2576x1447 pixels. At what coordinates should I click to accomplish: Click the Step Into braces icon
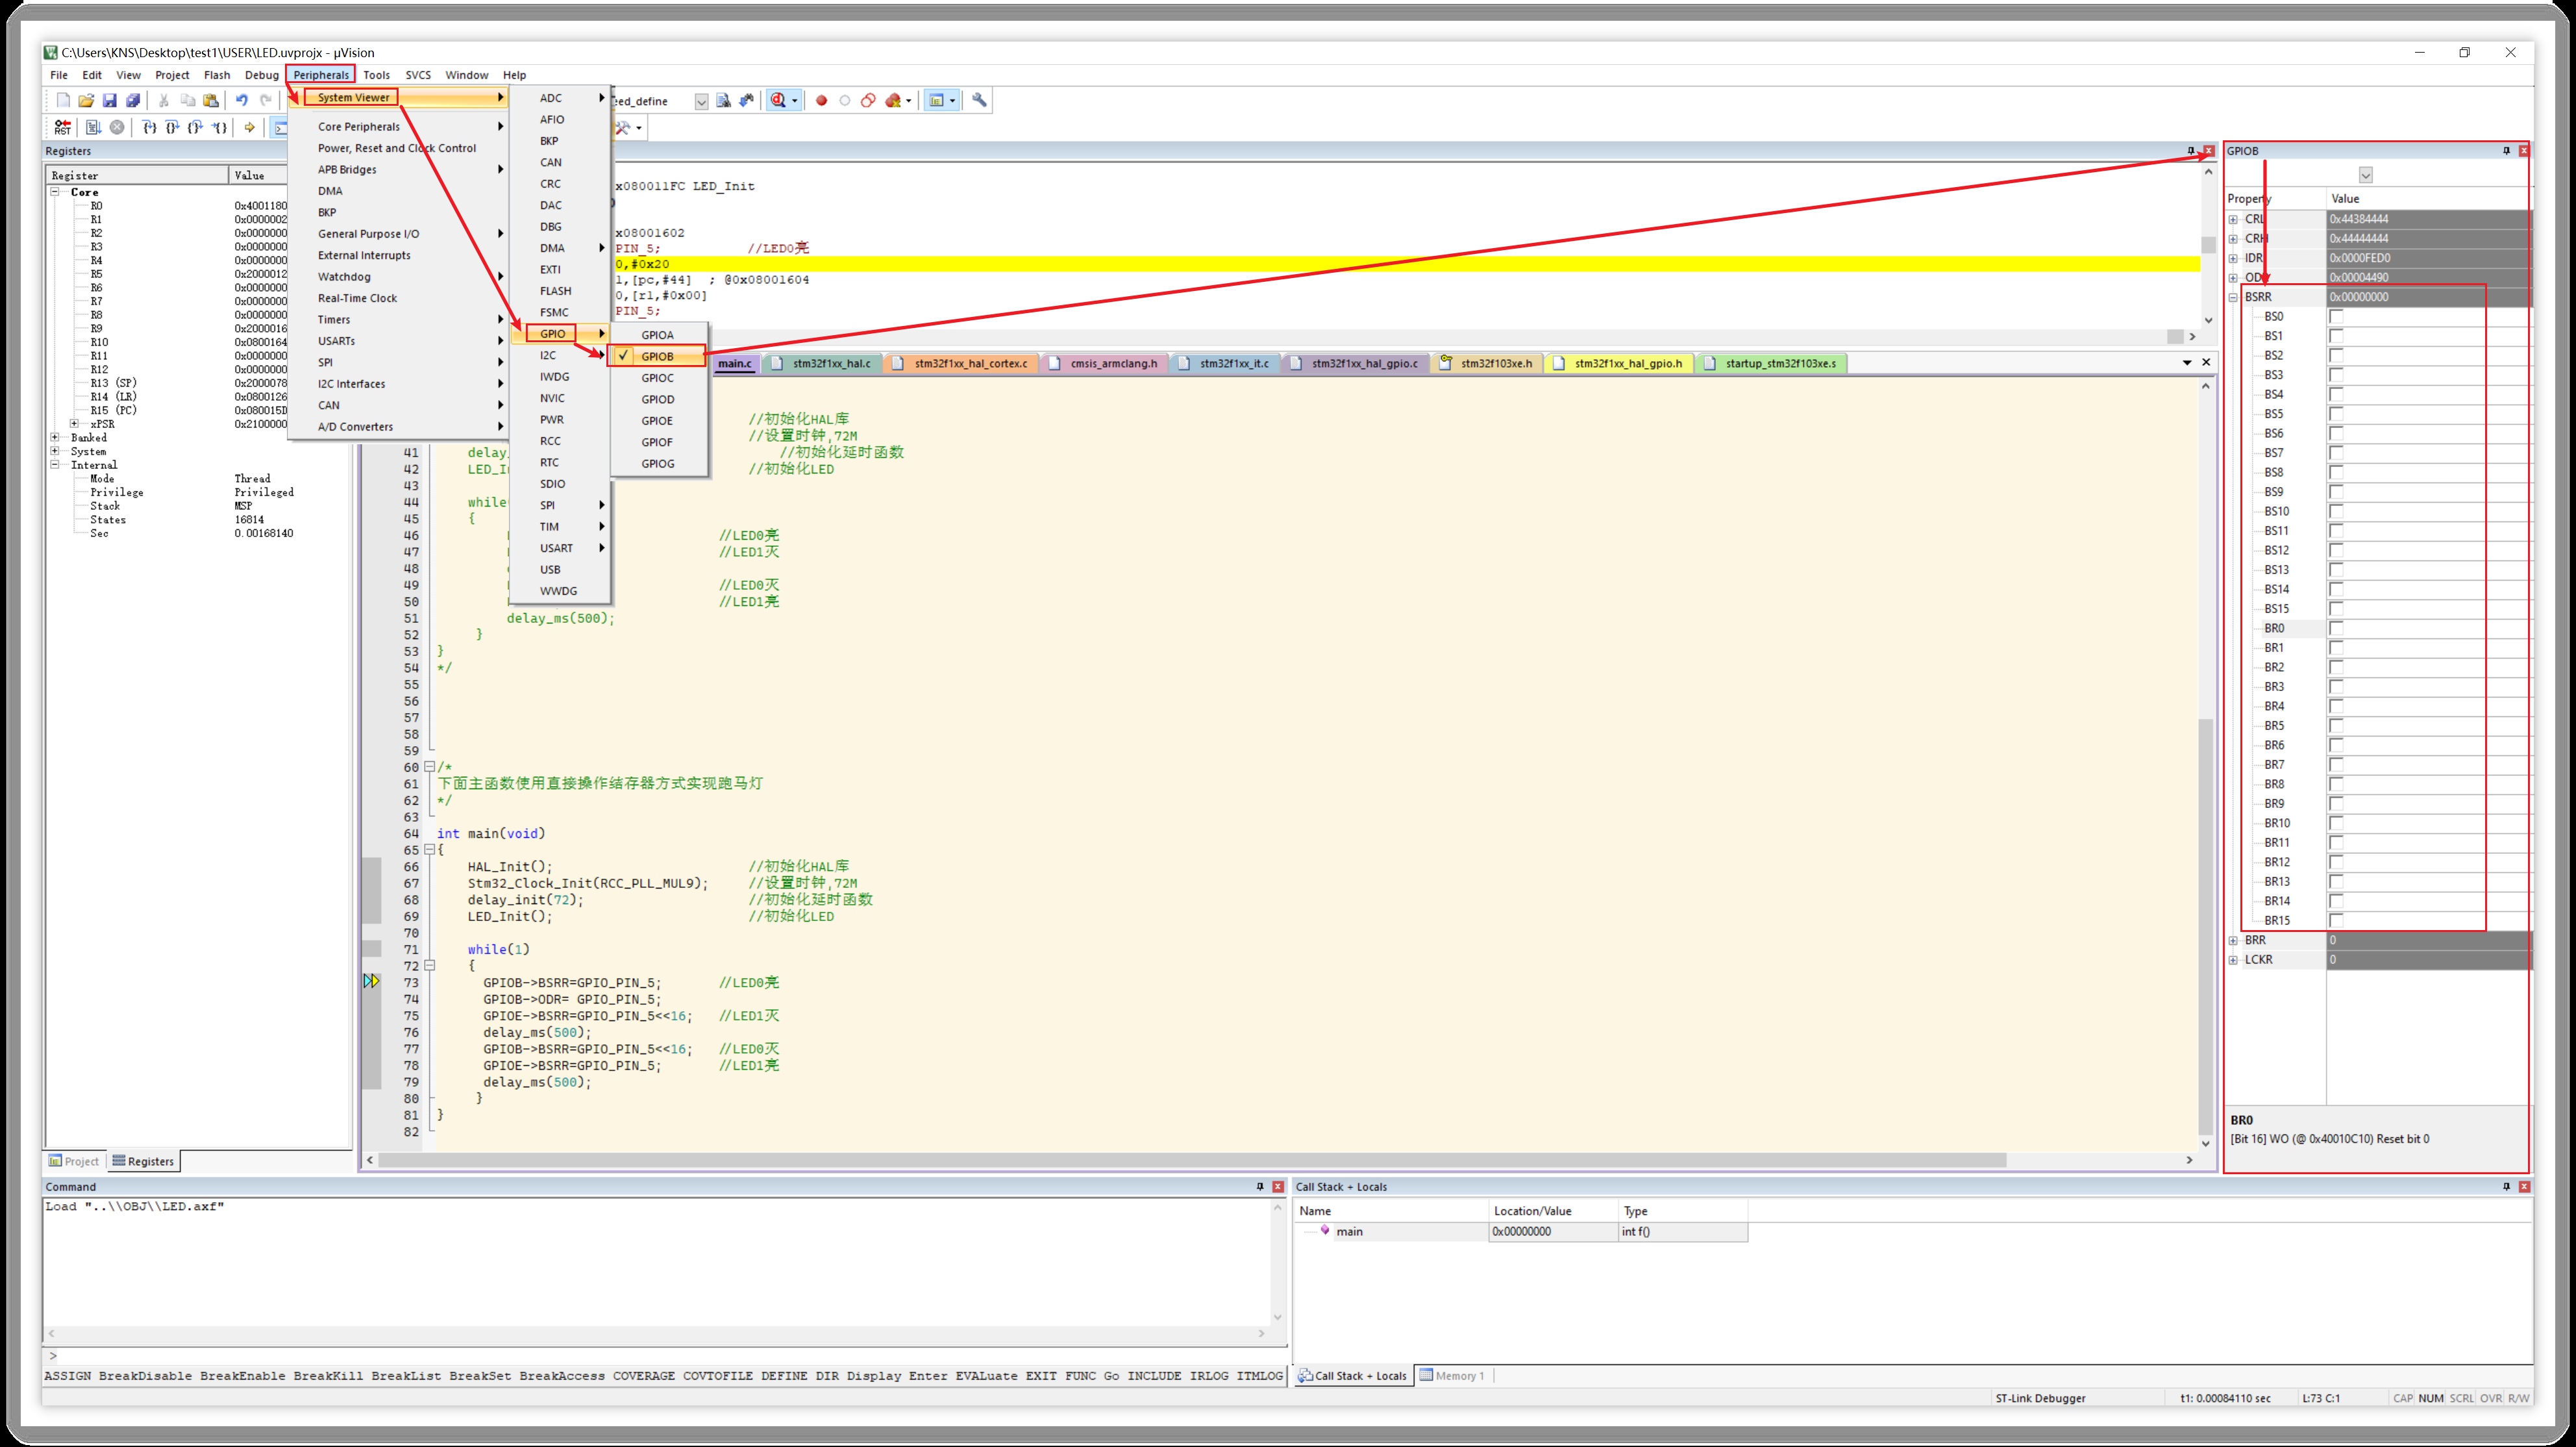tap(149, 127)
